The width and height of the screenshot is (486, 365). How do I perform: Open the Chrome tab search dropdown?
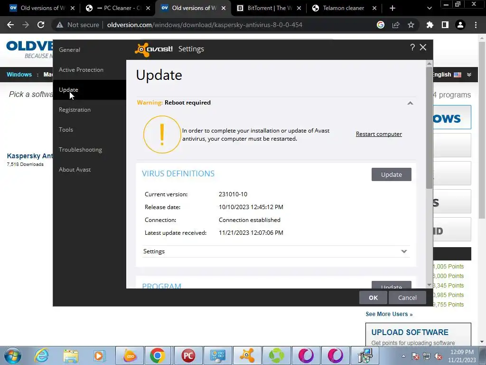(429, 8)
